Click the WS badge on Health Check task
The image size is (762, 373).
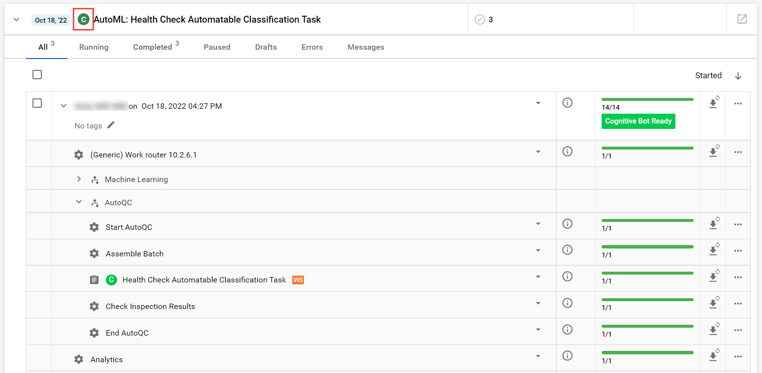coord(298,280)
